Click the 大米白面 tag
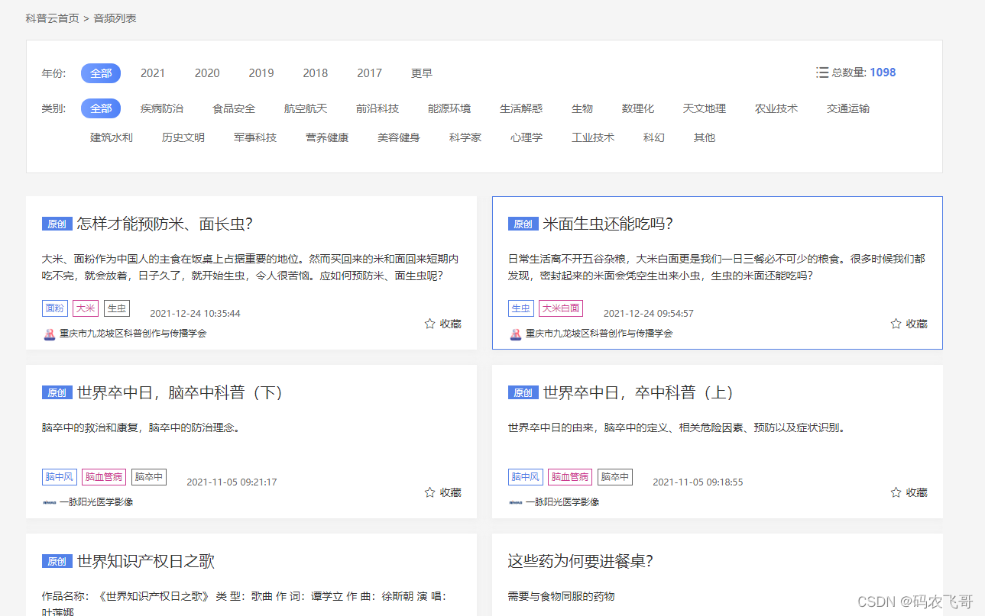This screenshot has width=985, height=616. (560, 308)
